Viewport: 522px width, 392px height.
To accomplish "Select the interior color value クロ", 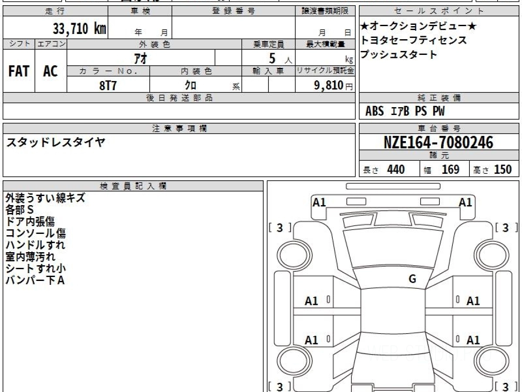I will [191, 85].
